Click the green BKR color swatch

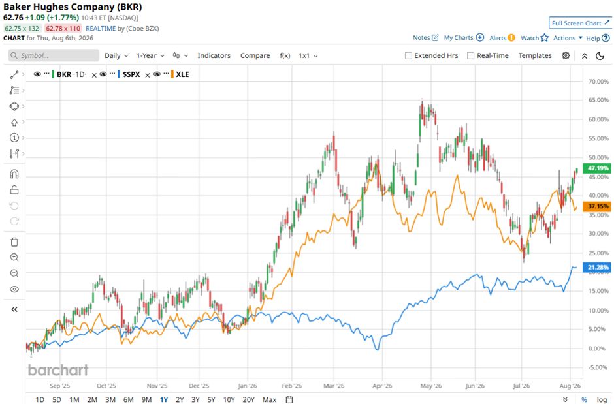pyautogui.click(x=53, y=74)
